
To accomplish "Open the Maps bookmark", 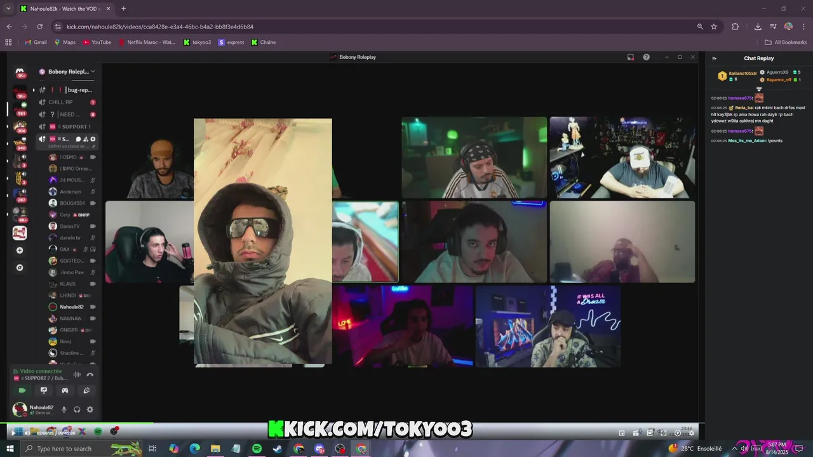I will tap(64, 43).
